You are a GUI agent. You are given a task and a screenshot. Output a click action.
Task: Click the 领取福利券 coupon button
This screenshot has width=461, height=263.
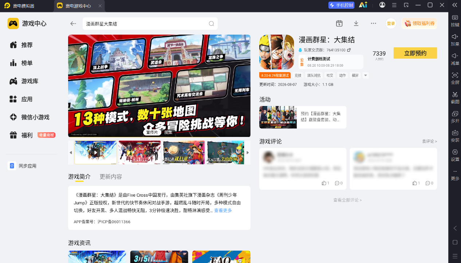click(x=419, y=23)
